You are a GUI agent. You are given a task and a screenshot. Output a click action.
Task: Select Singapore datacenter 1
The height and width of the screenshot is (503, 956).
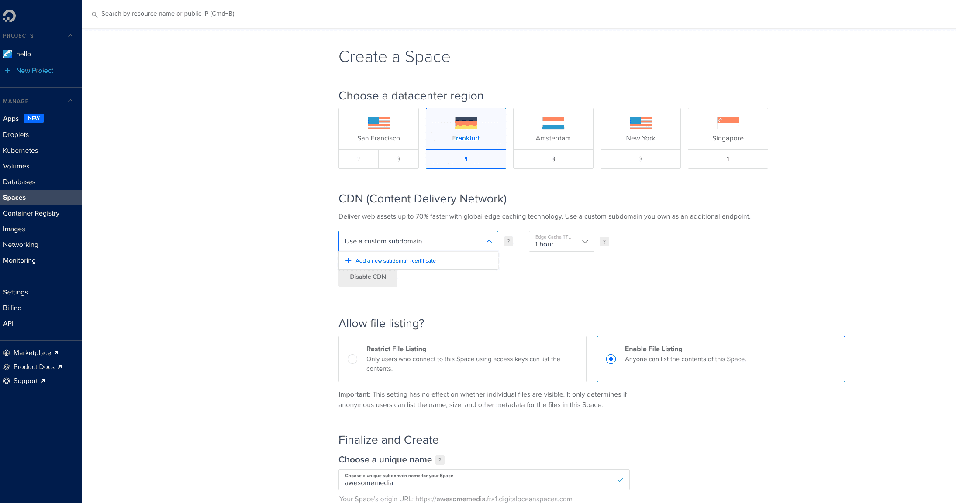point(728,159)
